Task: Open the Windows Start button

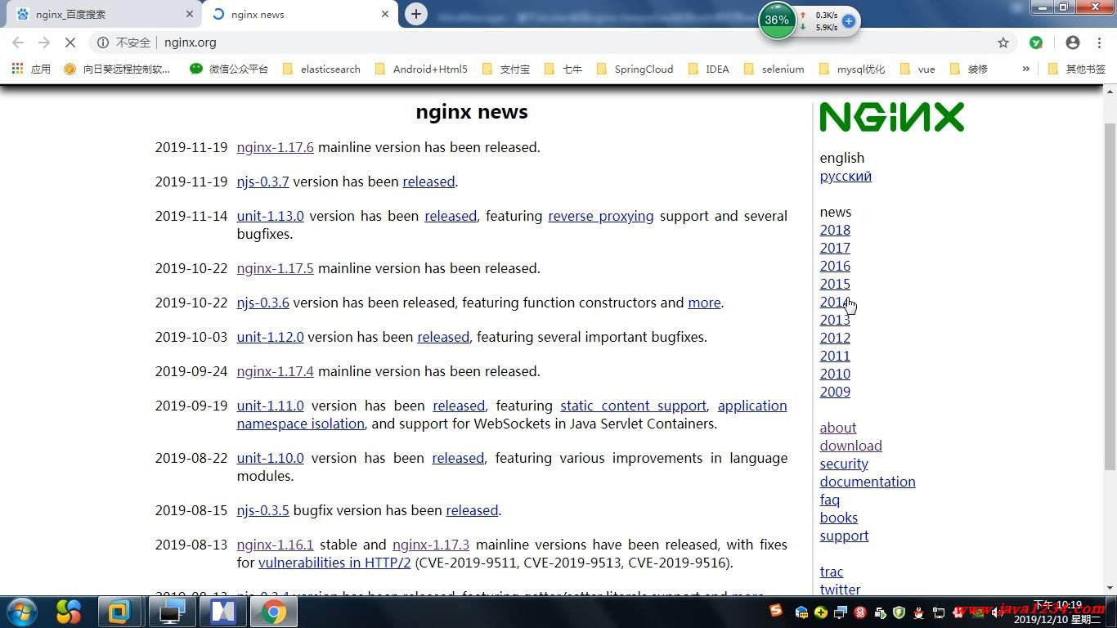Action: point(21,612)
